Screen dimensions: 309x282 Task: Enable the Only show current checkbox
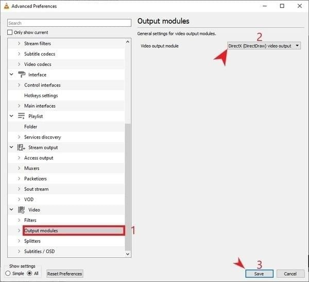tap(10, 32)
